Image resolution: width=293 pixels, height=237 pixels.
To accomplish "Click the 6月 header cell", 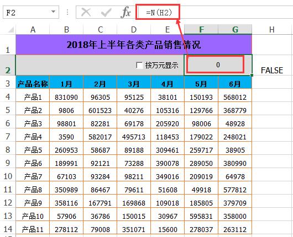I will 235,82.
